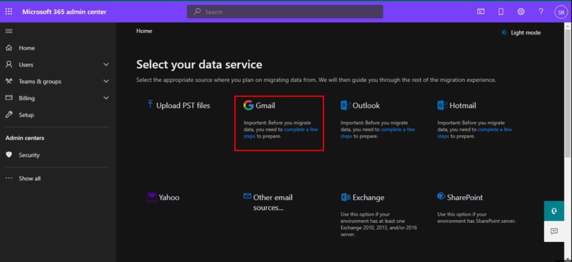This screenshot has width=572, height=262.
Task: Click the Billing card icon
Action: [9, 98]
